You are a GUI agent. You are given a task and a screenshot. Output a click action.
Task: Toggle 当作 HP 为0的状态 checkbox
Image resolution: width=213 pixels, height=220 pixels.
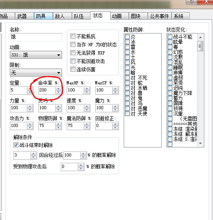[73, 45]
